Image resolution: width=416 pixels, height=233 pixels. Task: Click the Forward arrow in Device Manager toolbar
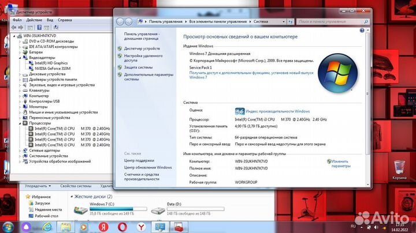click(x=20, y=27)
